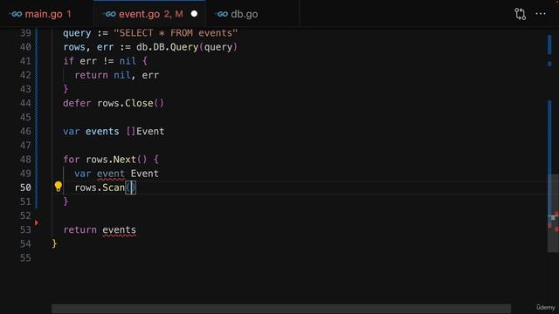Click the red arrow marker beside line 53
This screenshot has height=314, width=559.
point(37,223)
